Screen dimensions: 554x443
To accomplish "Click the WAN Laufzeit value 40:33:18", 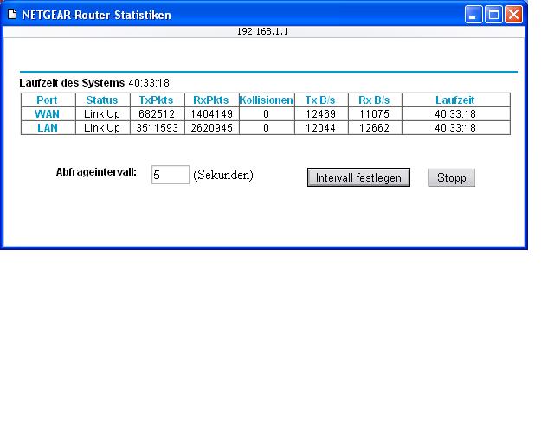I will [x=455, y=114].
